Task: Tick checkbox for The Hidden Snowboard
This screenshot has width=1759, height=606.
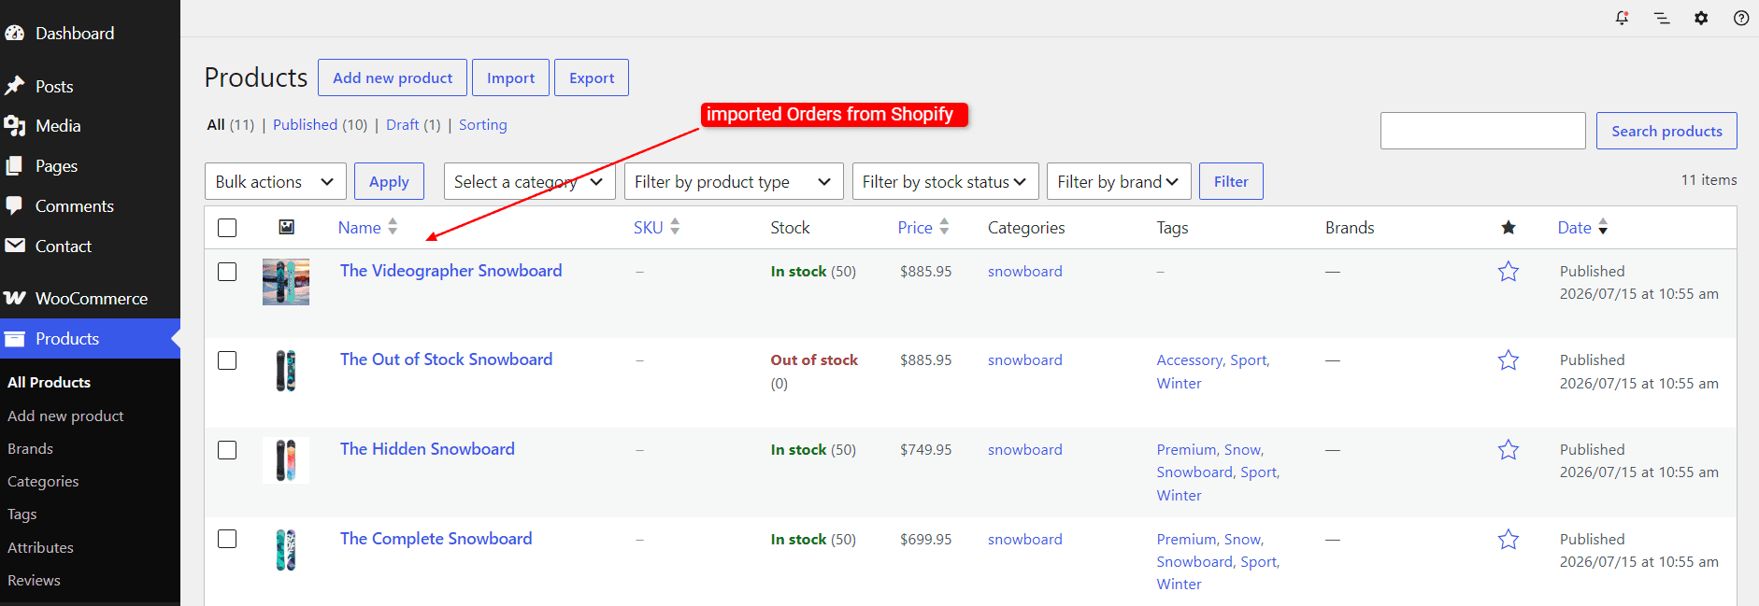Action: point(227,450)
